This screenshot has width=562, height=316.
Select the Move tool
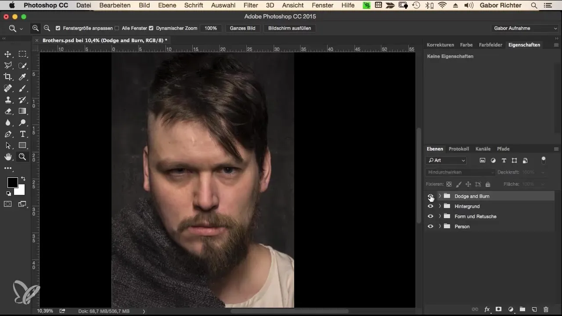point(8,54)
